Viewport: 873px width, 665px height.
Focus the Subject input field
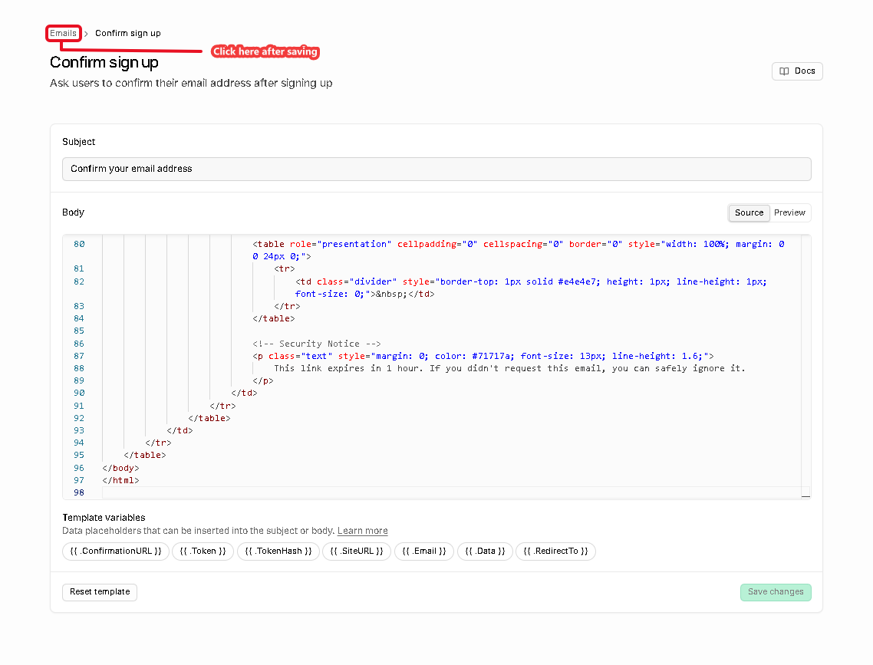[436, 170]
